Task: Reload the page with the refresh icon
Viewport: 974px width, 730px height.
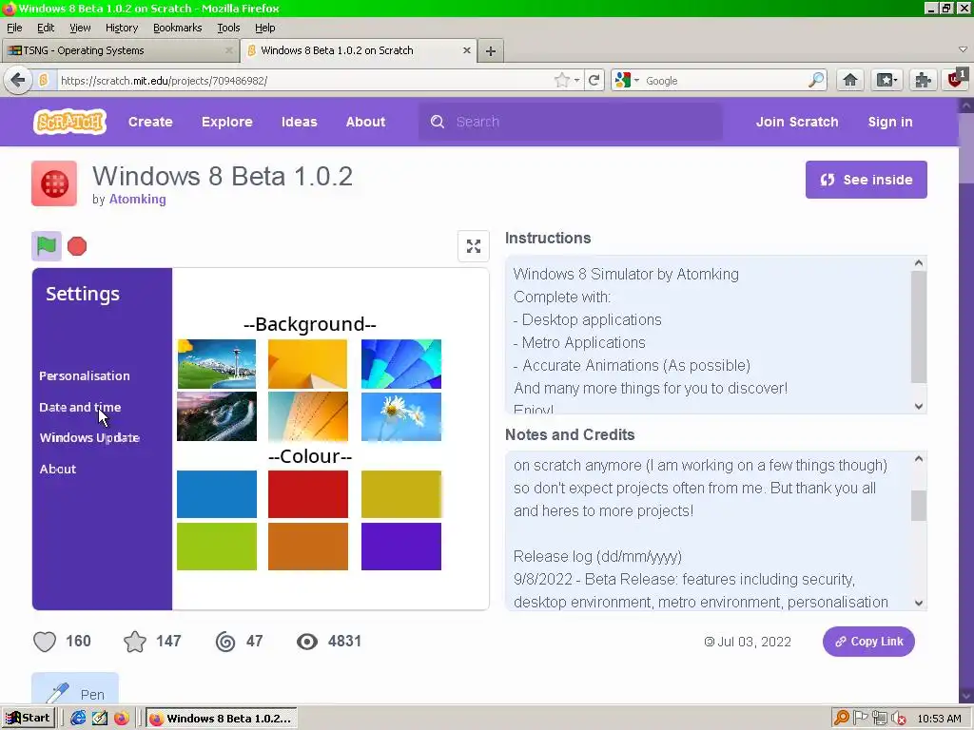Action: click(x=594, y=80)
